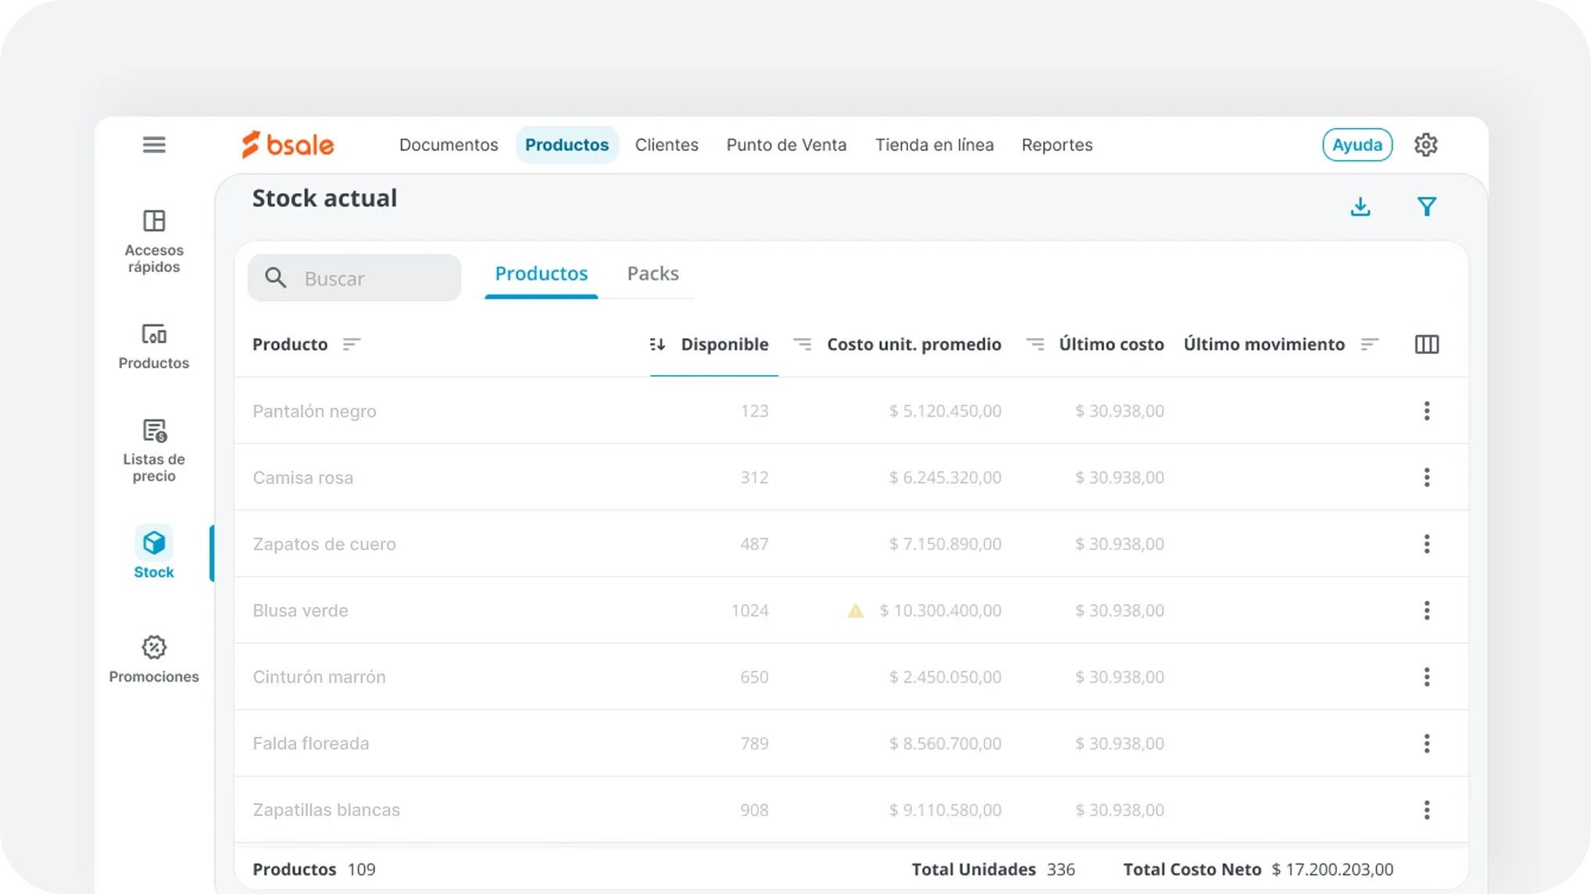This screenshot has height=894, width=1591.
Task: Download the current stock report
Action: (x=1360, y=206)
